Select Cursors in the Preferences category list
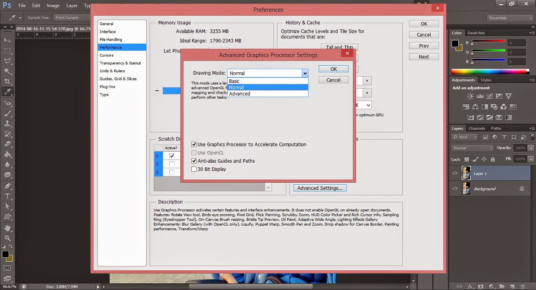The height and width of the screenshot is (290, 536). [122, 55]
